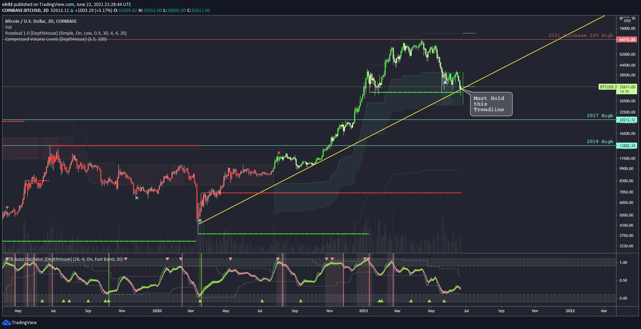The width and height of the screenshot is (641, 329).
Task: Click the 20212.12 price tag
Action: coord(627,120)
